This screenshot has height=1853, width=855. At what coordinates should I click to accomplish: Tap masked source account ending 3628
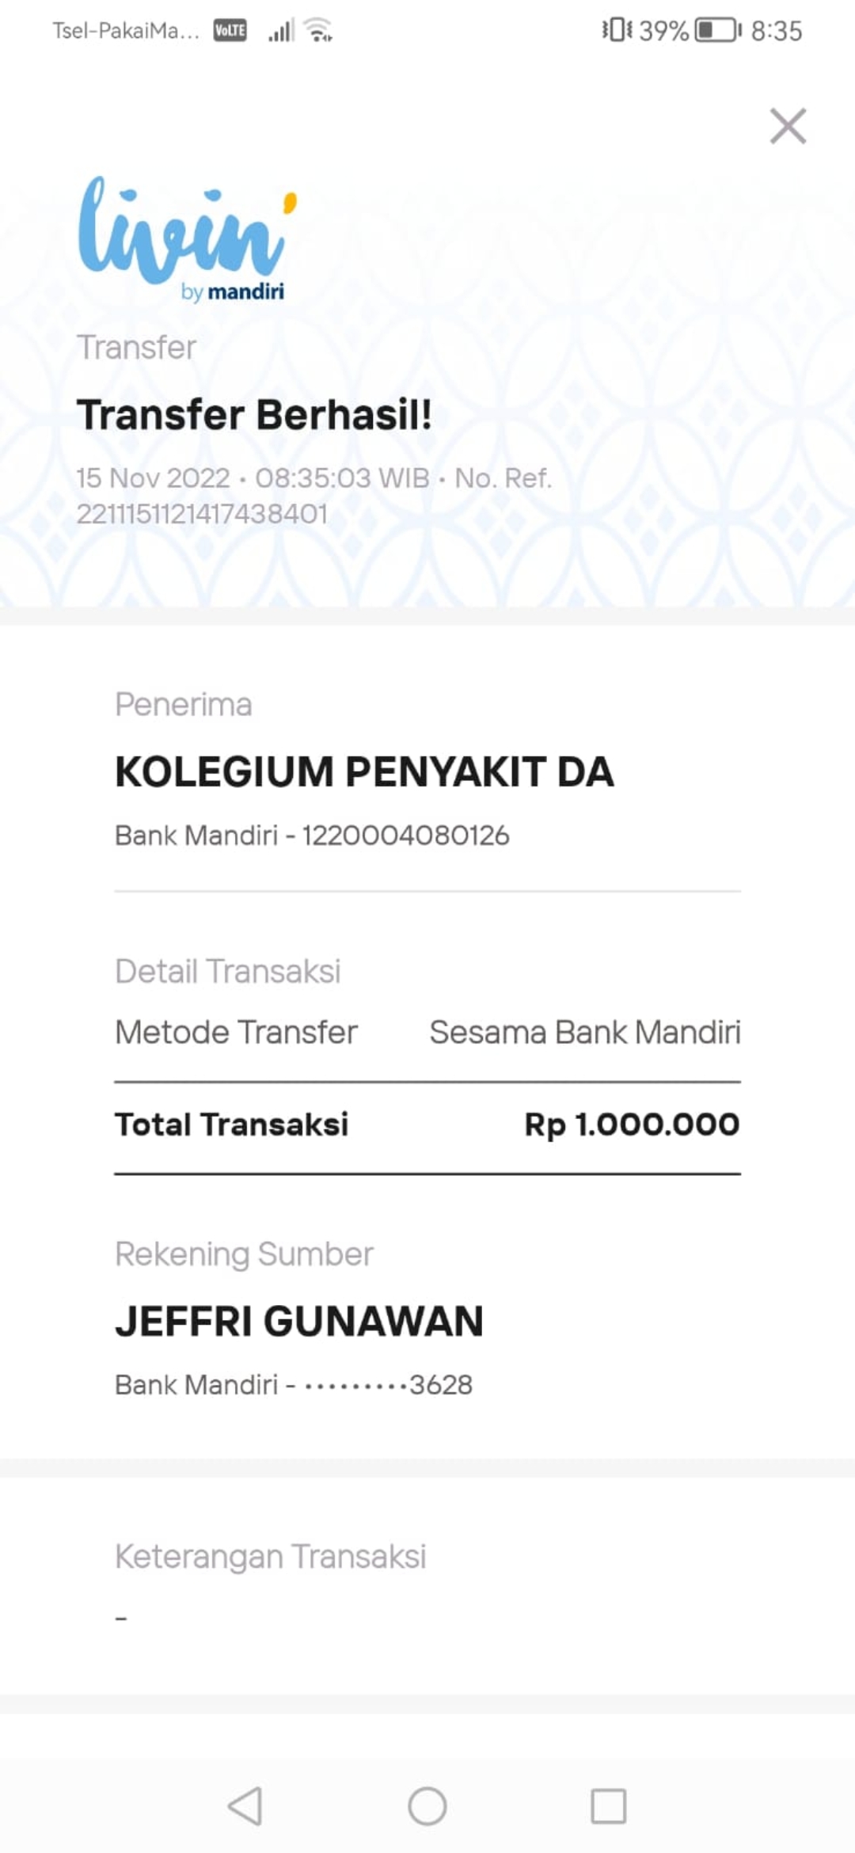click(x=388, y=1385)
